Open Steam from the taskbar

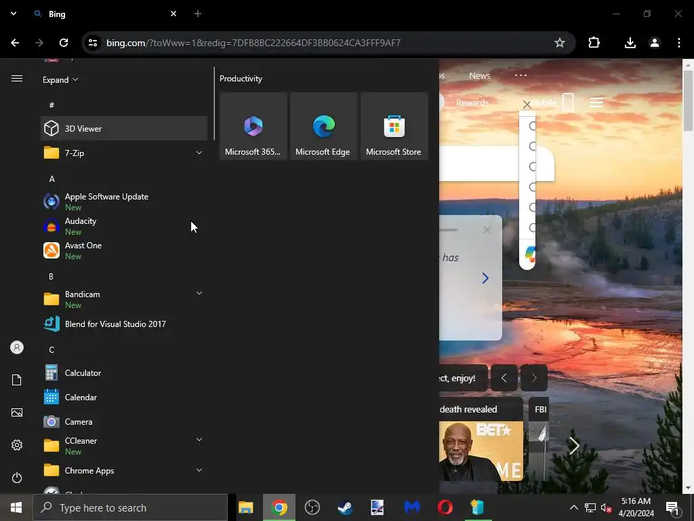click(x=345, y=507)
